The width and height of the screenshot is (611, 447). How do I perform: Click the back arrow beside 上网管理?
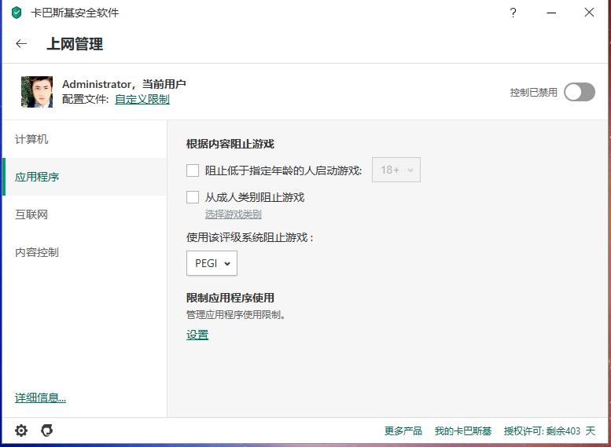(x=21, y=44)
